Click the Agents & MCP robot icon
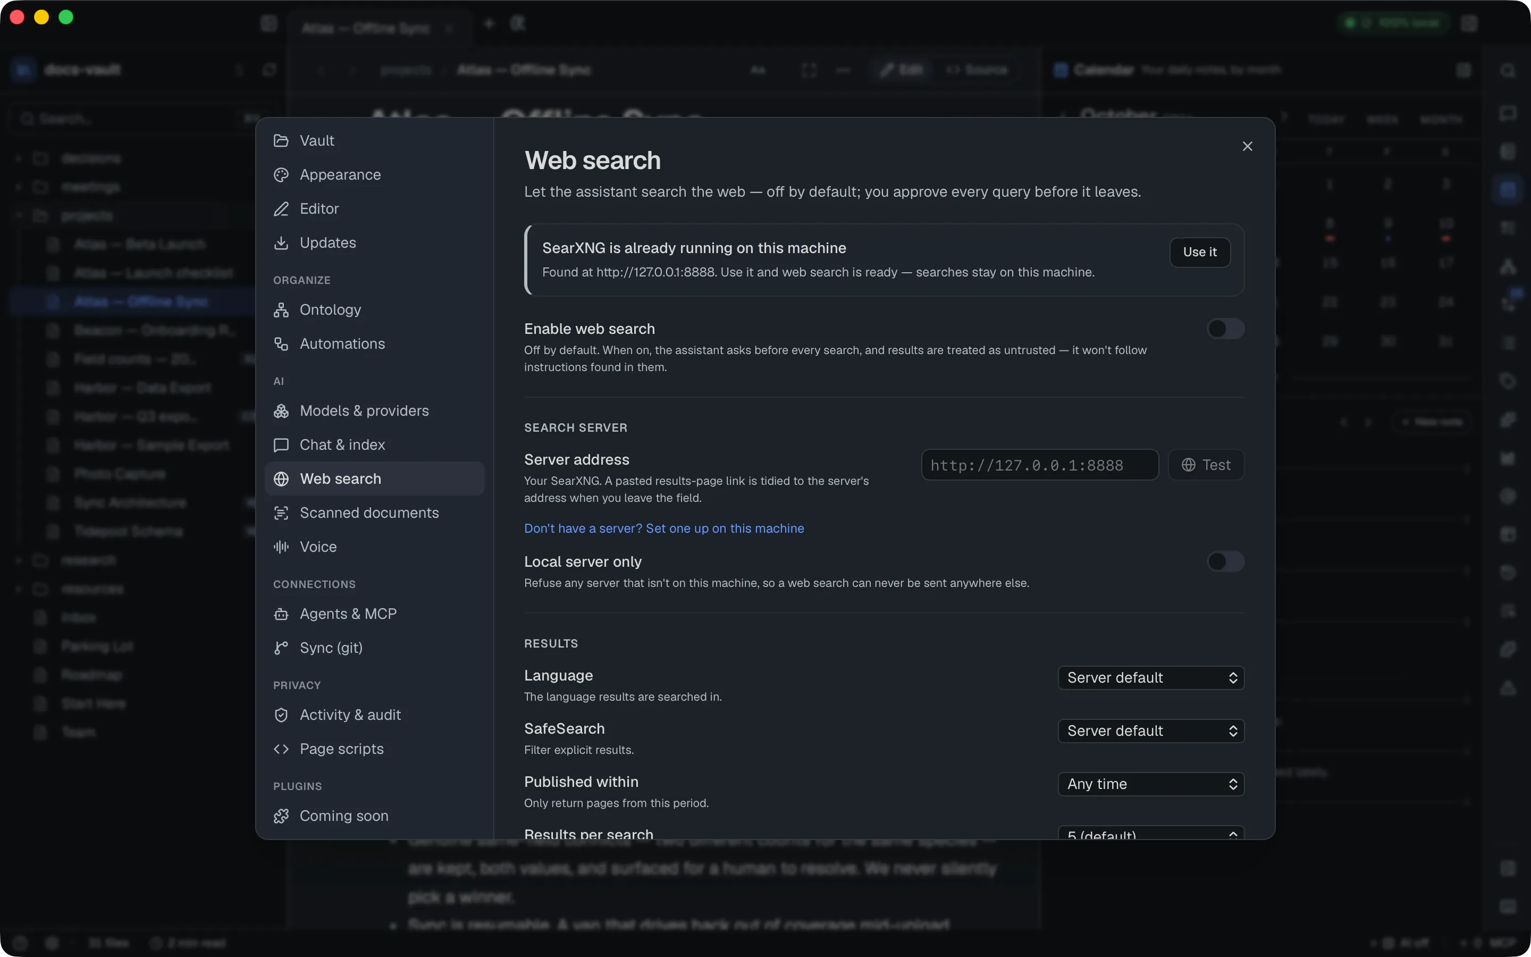 (x=281, y=614)
